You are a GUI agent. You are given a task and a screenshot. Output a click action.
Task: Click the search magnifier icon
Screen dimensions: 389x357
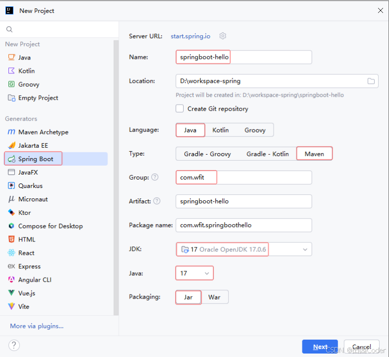[9, 29]
